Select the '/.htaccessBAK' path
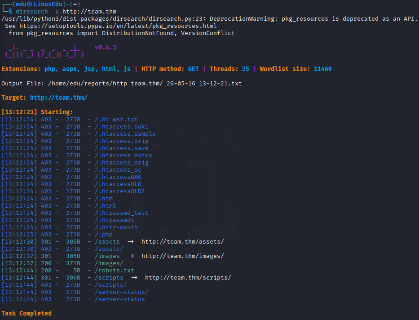Screen dimensions: 419x320 tap(118, 177)
